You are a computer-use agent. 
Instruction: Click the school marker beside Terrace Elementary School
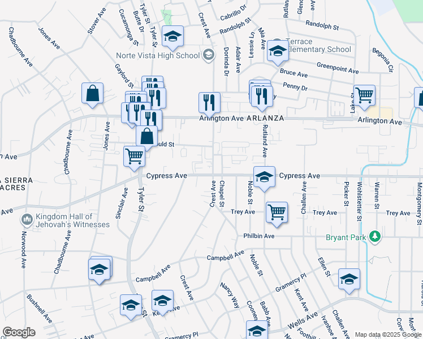(277, 51)
